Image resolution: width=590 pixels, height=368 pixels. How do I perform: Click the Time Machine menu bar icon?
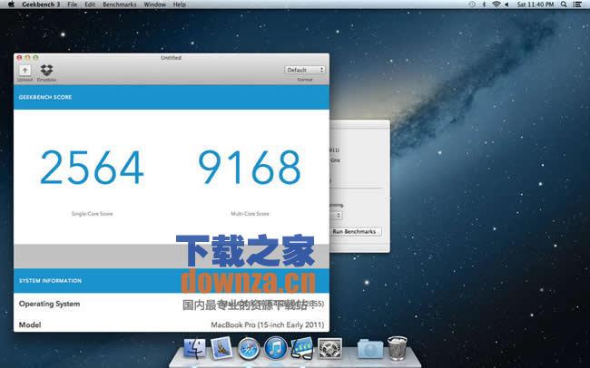(x=472, y=5)
